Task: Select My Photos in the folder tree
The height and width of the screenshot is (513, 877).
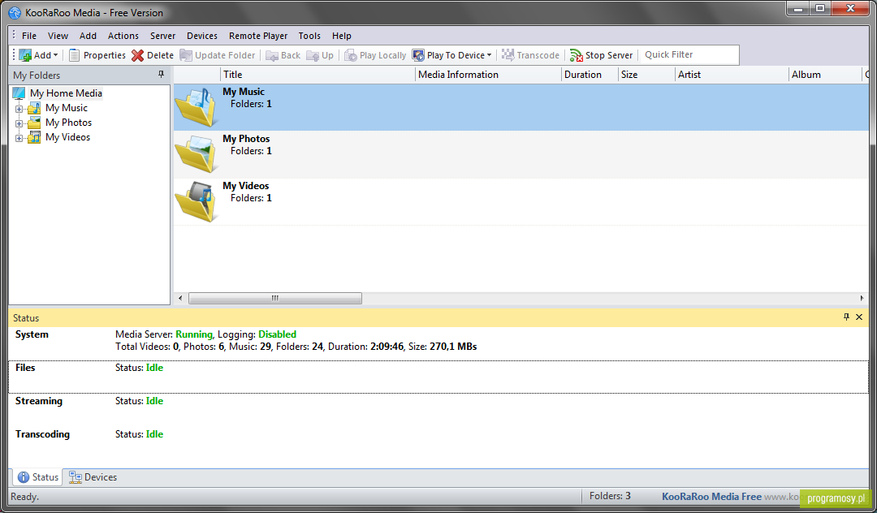Action: pyautogui.click(x=68, y=123)
